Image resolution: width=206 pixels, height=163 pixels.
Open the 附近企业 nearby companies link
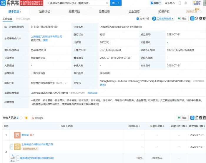[x=92, y=93]
